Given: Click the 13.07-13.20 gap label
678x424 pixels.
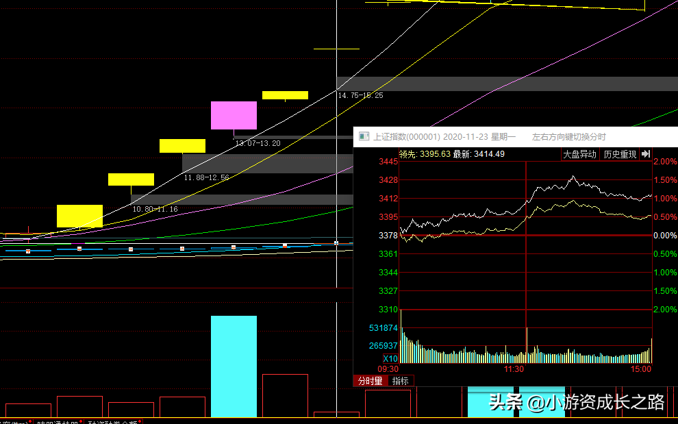Looking at the screenshot, I should click(x=258, y=143).
